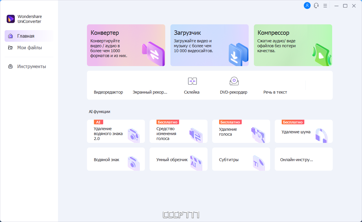The image size is (362, 222).
Task: Click the orange AI badge
Action: (x=99, y=122)
